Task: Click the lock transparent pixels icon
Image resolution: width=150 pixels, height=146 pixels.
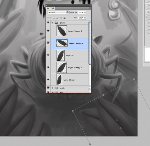Action: coord(54,18)
